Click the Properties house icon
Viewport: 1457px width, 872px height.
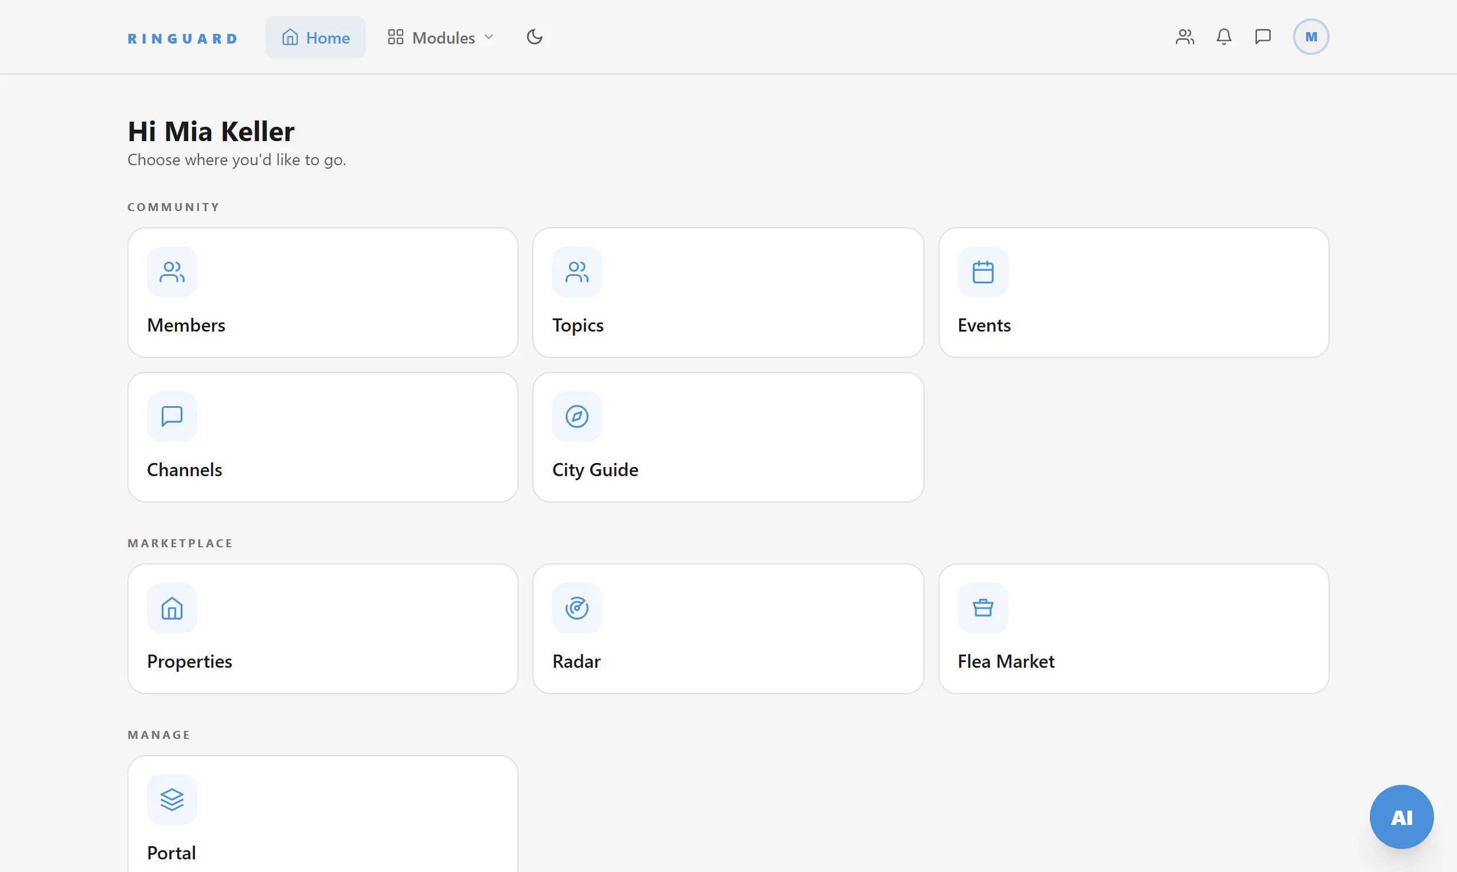point(172,608)
